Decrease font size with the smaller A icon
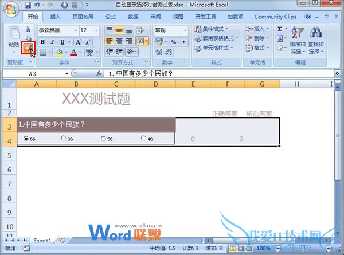This screenshot has height=255, width=344. click(x=88, y=42)
